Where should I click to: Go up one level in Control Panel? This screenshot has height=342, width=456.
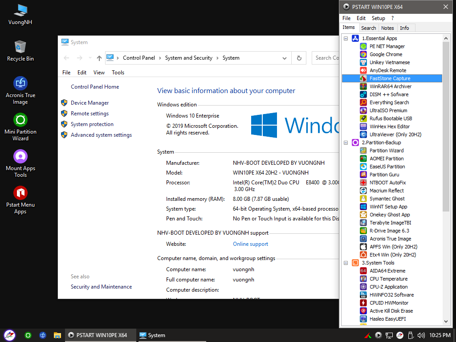(x=99, y=58)
